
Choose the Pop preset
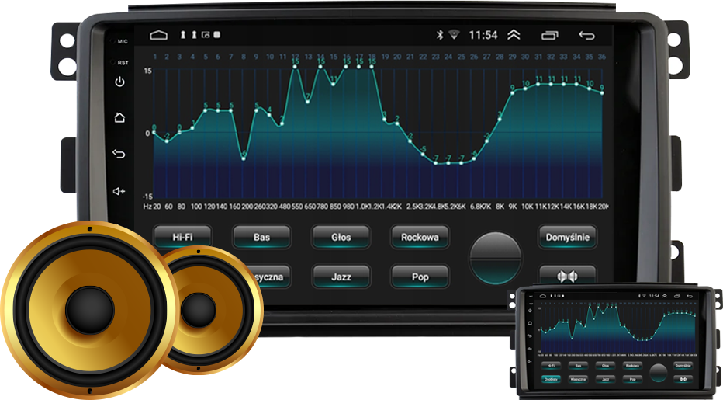(x=420, y=277)
